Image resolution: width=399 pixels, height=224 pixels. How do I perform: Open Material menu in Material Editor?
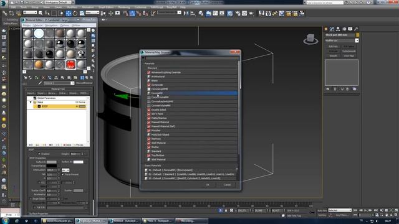pyautogui.click(x=38, y=26)
